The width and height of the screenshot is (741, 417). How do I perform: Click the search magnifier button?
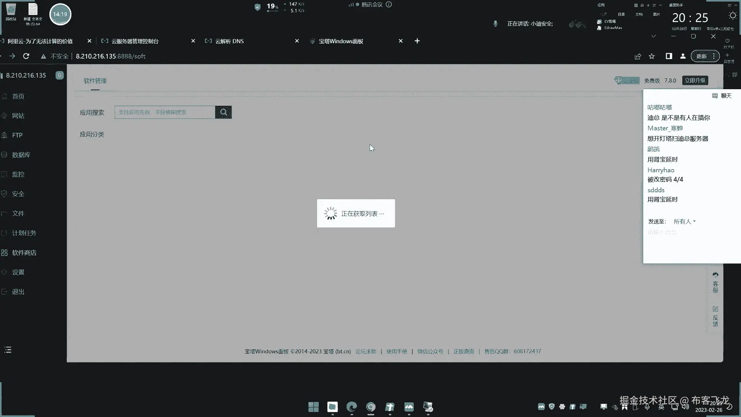coord(223,112)
